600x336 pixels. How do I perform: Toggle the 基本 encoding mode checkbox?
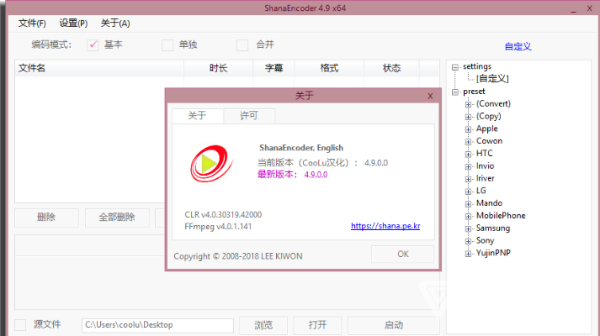point(93,45)
